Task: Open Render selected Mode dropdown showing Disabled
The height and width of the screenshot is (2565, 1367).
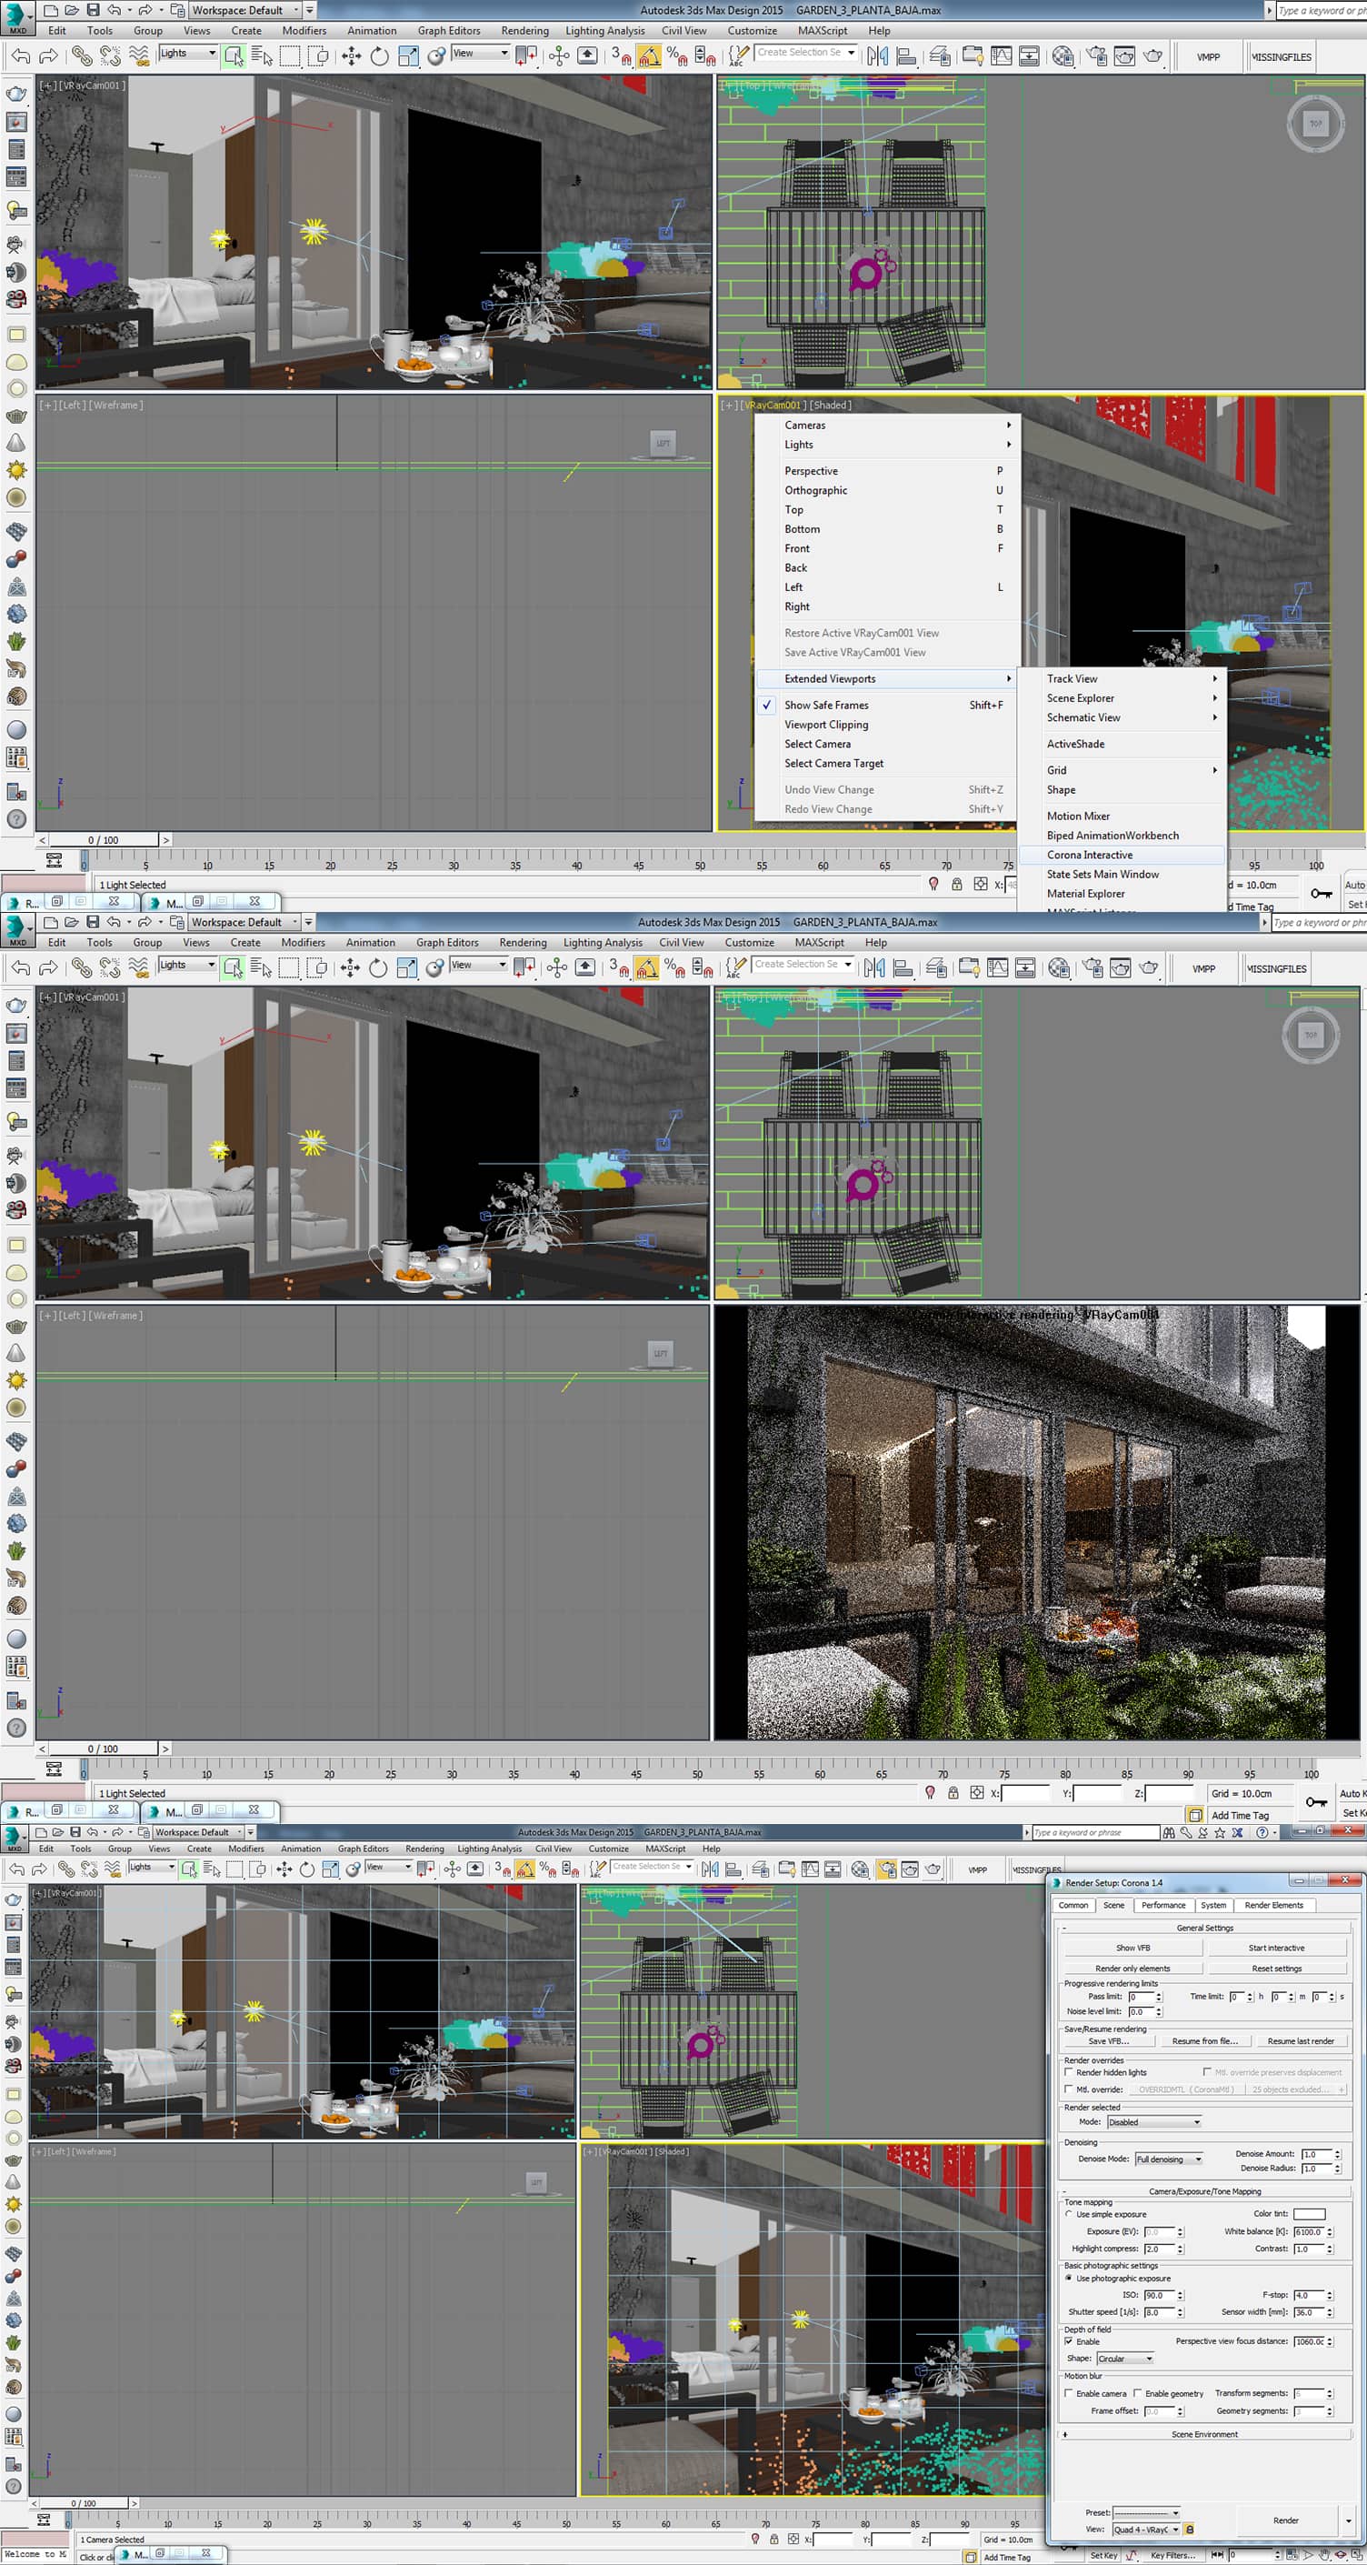Action: click(1155, 2122)
